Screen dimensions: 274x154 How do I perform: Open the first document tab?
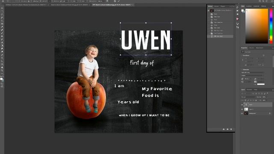pos(26,5)
